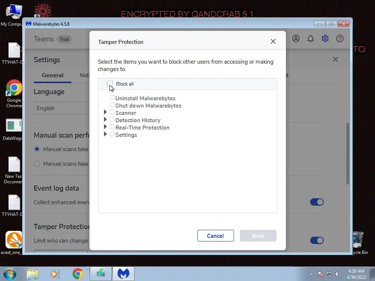
Task: Tick the Uninstall Malwarebytes checkbox
Action: (x=112, y=97)
